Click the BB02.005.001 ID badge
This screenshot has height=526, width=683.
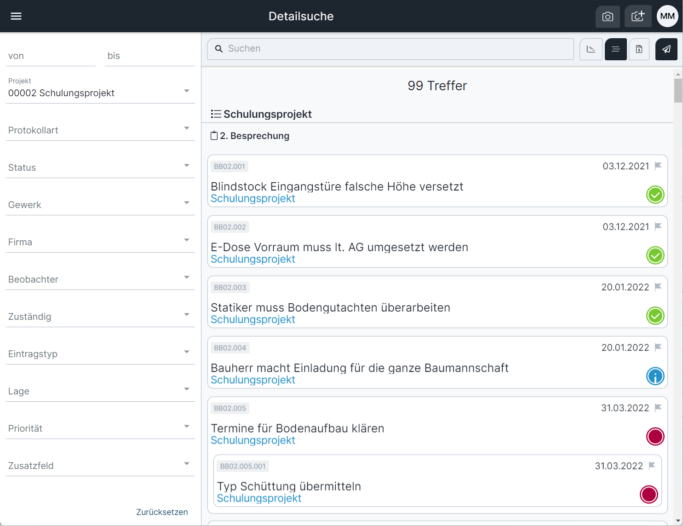tap(243, 466)
